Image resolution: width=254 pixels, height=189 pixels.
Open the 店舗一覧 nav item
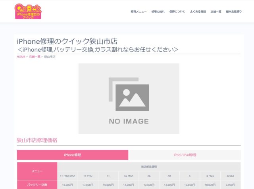[x=216, y=12]
